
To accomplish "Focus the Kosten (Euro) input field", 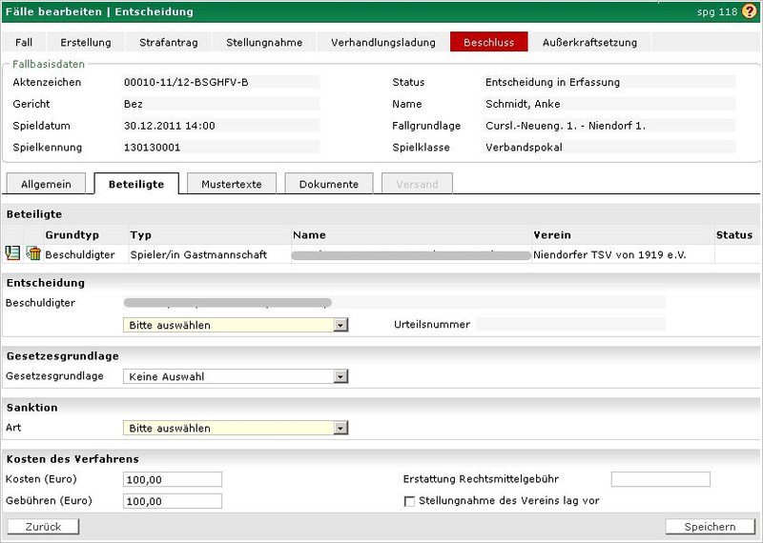I will (173, 479).
